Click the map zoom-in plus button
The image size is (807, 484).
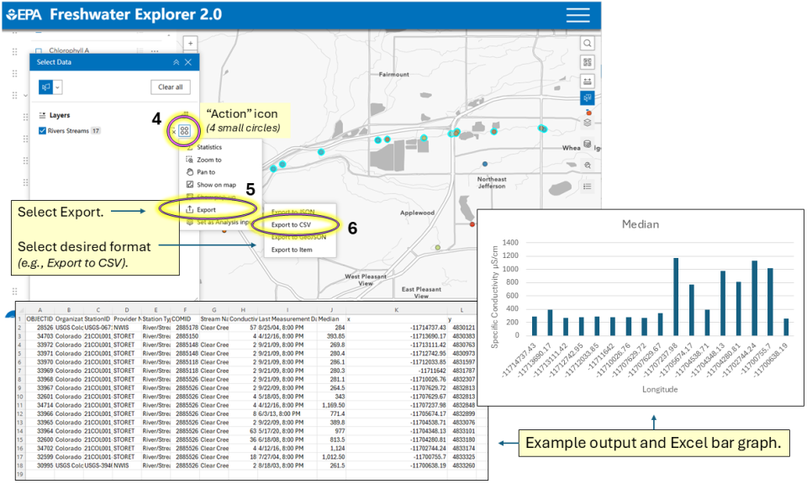[191, 43]
